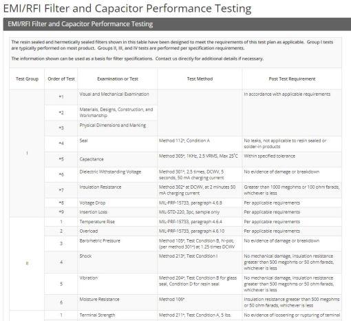Click the Post Test Requirement column header
This screenshot has width=351, height=321.
292,79
